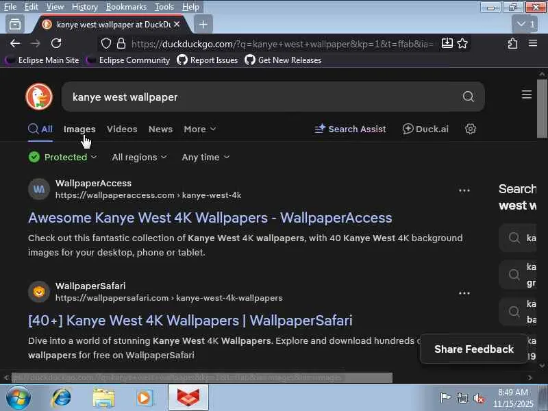Click the muted volume tray icon

[479, 398]
